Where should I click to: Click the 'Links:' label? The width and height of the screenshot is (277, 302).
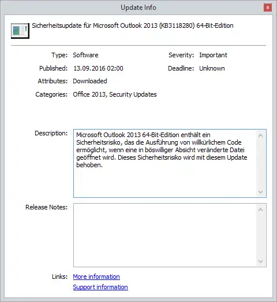(60, 277)
